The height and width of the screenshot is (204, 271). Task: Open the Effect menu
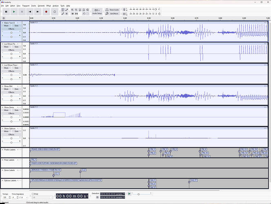(49, 6)
